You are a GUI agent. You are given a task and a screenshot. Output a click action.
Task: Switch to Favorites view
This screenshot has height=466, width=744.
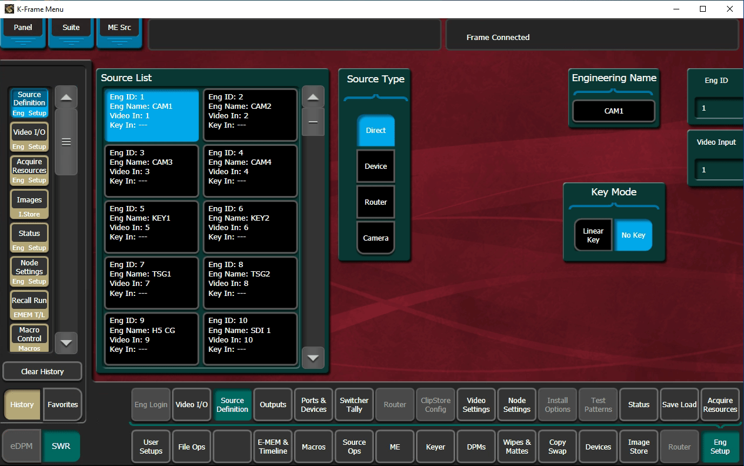coord(62,404)
